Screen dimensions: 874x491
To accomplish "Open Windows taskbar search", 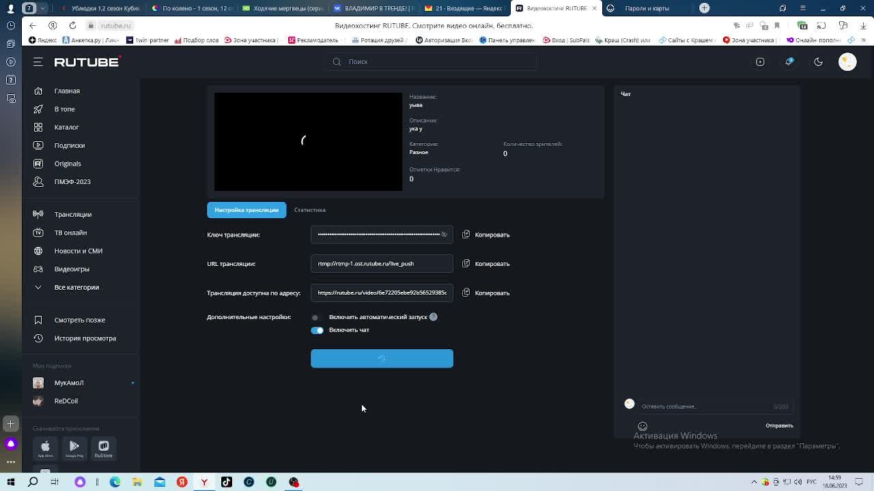I will pyautogui.click(x=33, y=482).
